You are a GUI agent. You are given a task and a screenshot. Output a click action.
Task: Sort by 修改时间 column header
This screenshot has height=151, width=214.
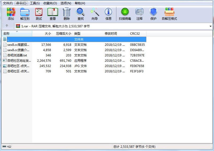pos(116,34)
